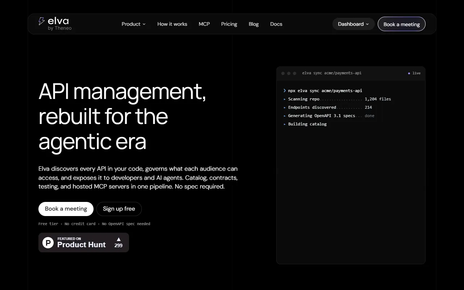Click the Product Hunt upvote triangle

pos(119,239)
